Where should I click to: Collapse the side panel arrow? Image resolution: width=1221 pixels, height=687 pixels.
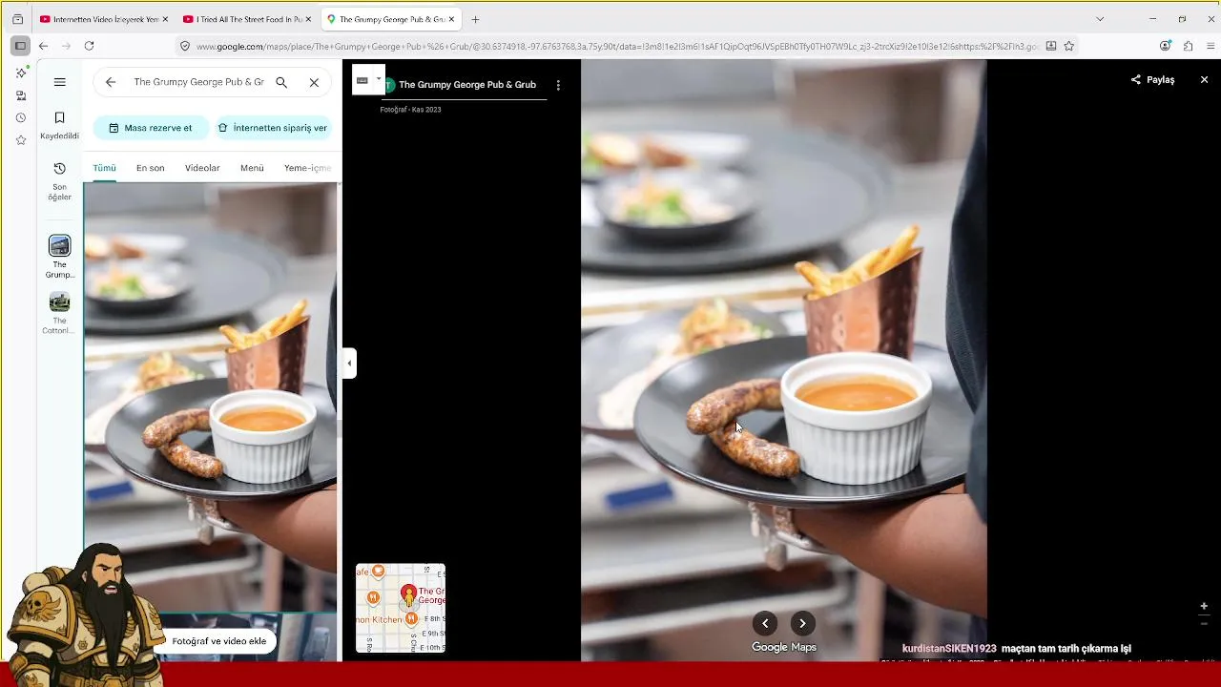pos(349,364)
